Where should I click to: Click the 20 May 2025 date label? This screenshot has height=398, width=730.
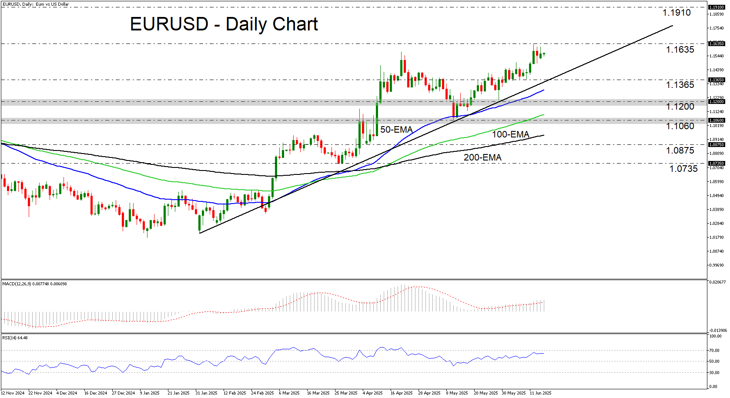coord(486,393)
